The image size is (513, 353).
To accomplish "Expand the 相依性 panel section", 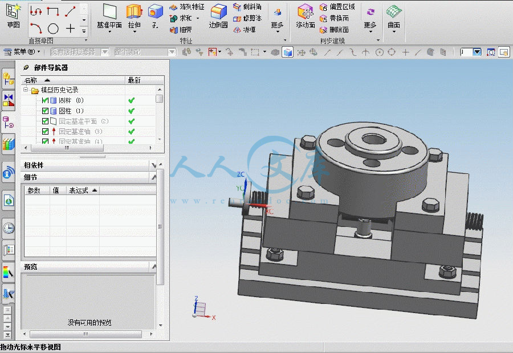I will (154, 165).
